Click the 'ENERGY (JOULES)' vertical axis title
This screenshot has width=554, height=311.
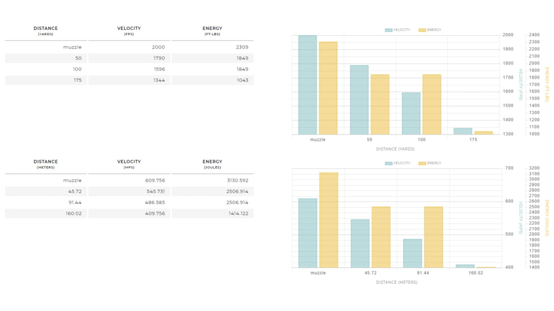tap(547, 218)
